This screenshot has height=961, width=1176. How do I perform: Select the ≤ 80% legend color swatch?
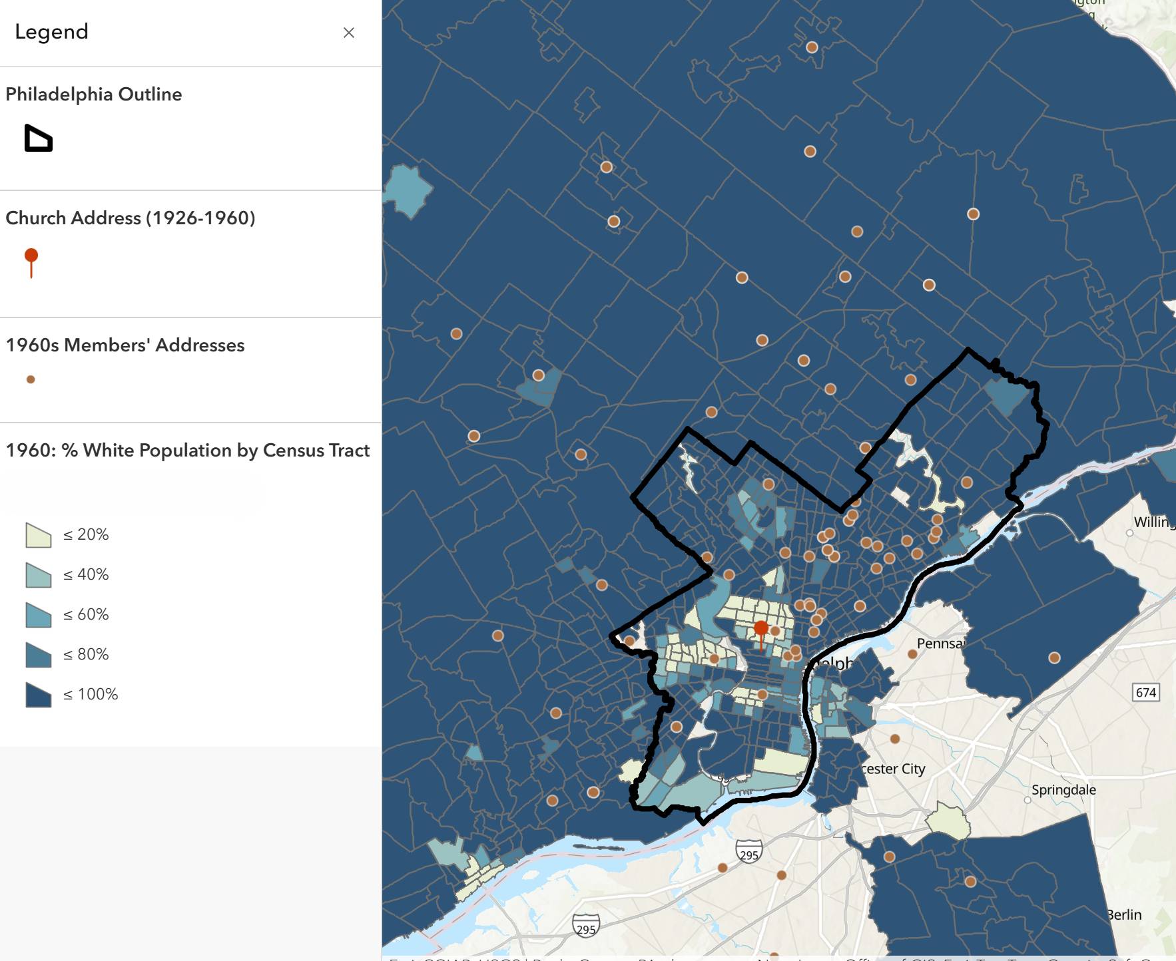(39, 655)
